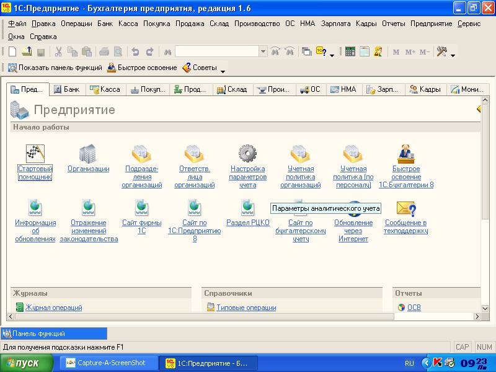The width and height of the screenshot is (496, 372).
Task: Click the Информация об обновлениях globe icon
Action: [35, 208]
